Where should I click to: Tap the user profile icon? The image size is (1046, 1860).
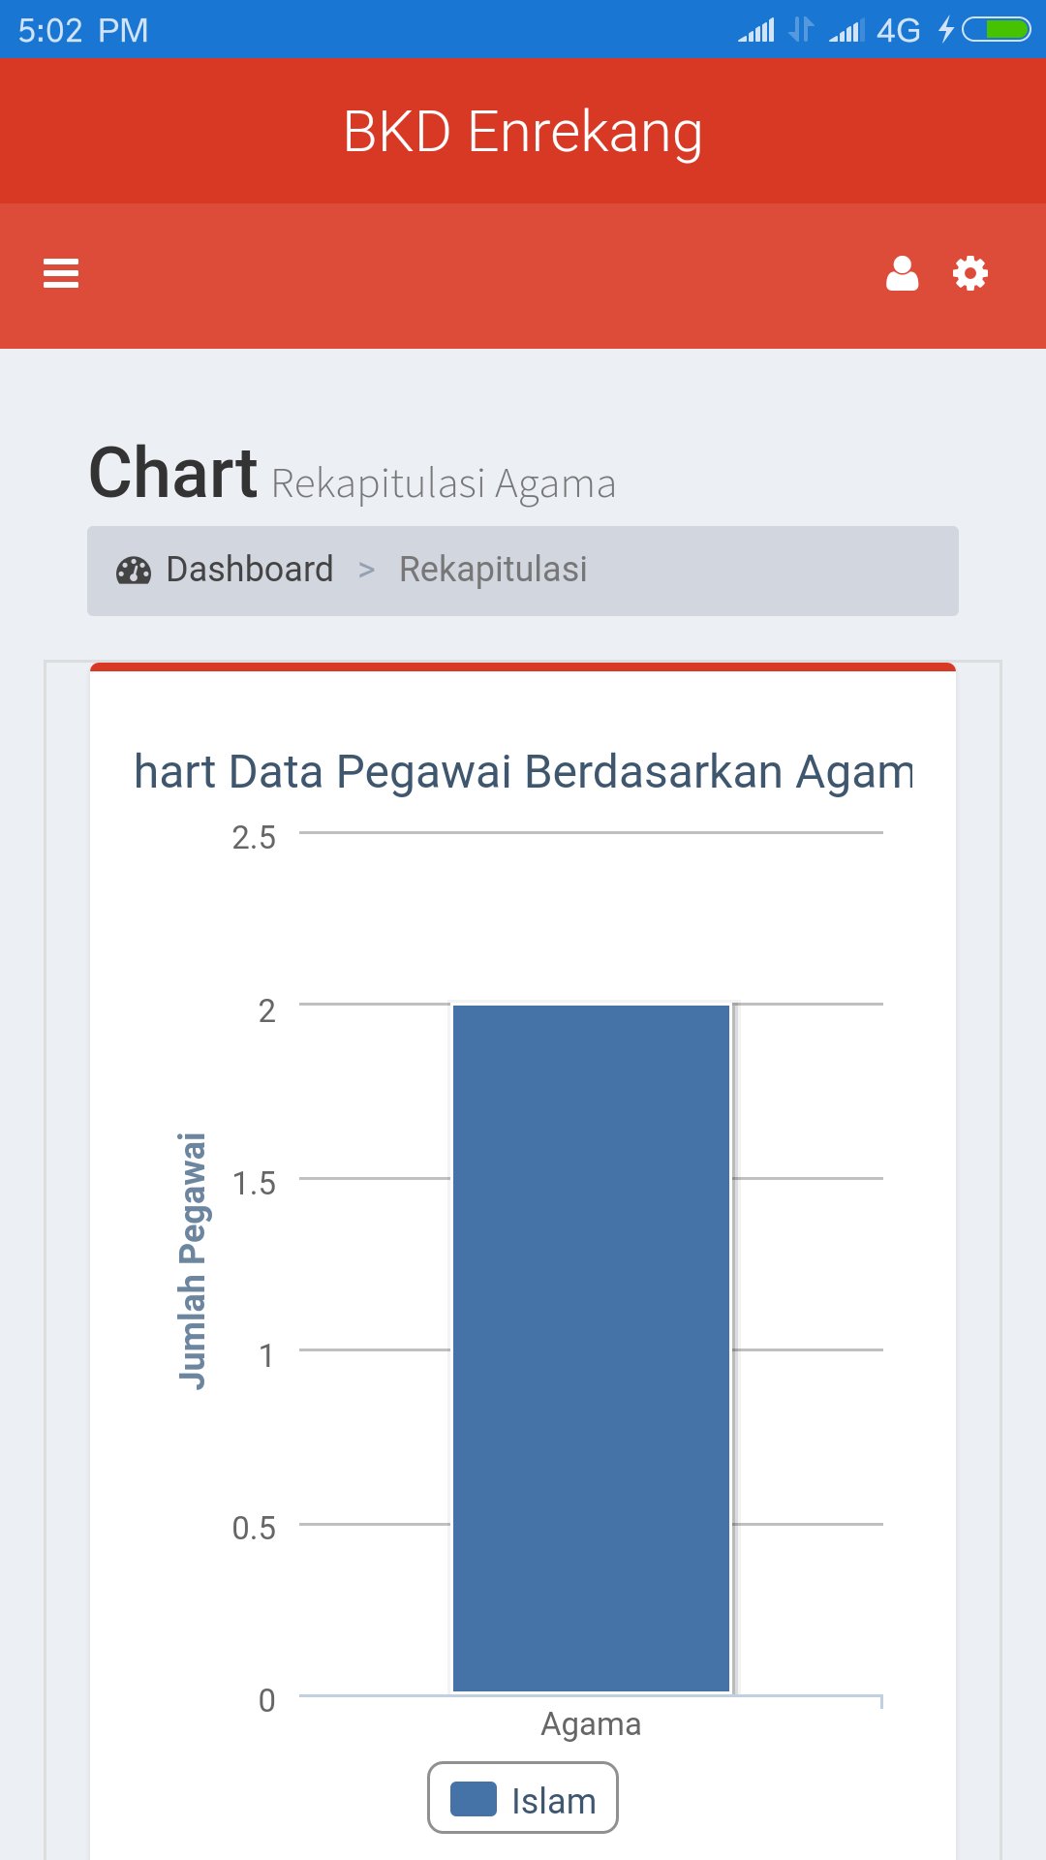[902, 274]
